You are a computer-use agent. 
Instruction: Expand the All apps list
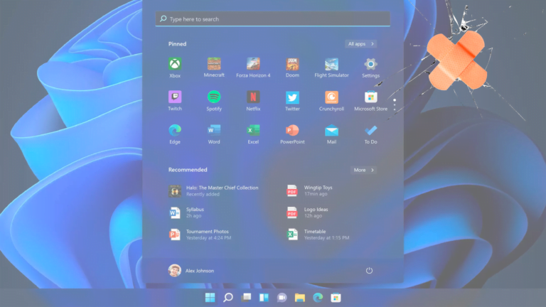point(360,44)
